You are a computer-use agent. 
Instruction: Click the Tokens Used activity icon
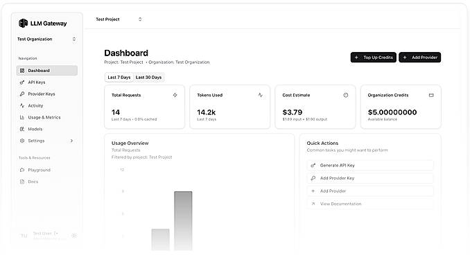click(x=260, y=95)
